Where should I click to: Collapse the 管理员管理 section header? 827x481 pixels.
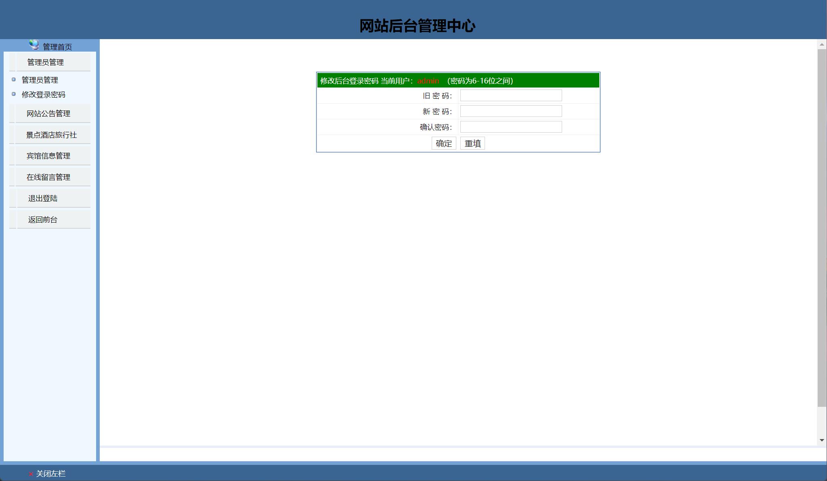pos(46,62)
